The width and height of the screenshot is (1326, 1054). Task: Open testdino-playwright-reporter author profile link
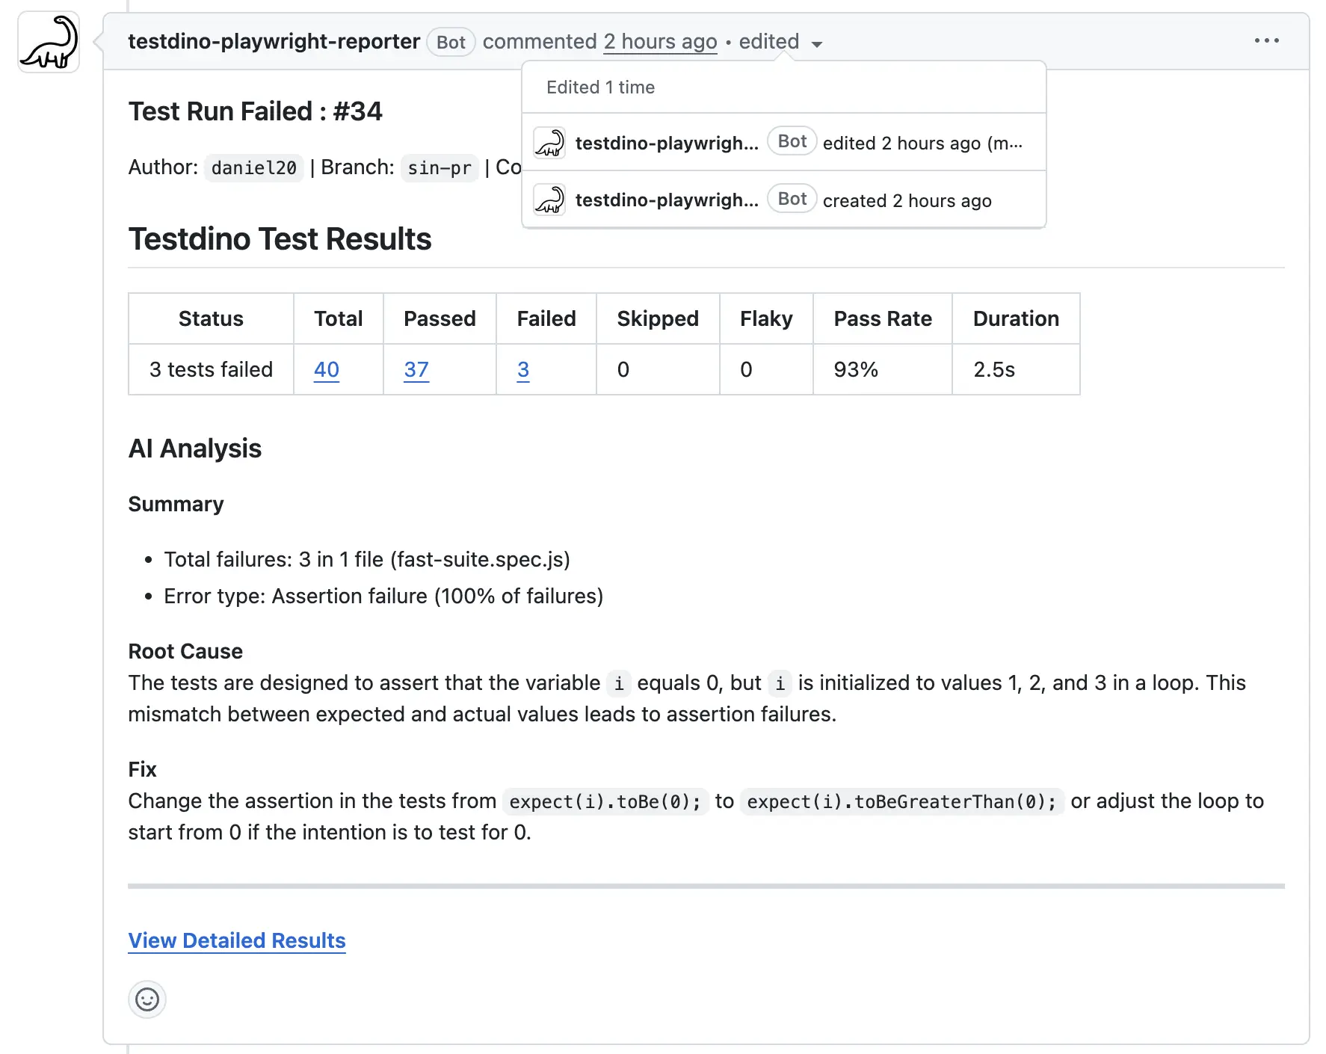[274, 41]
